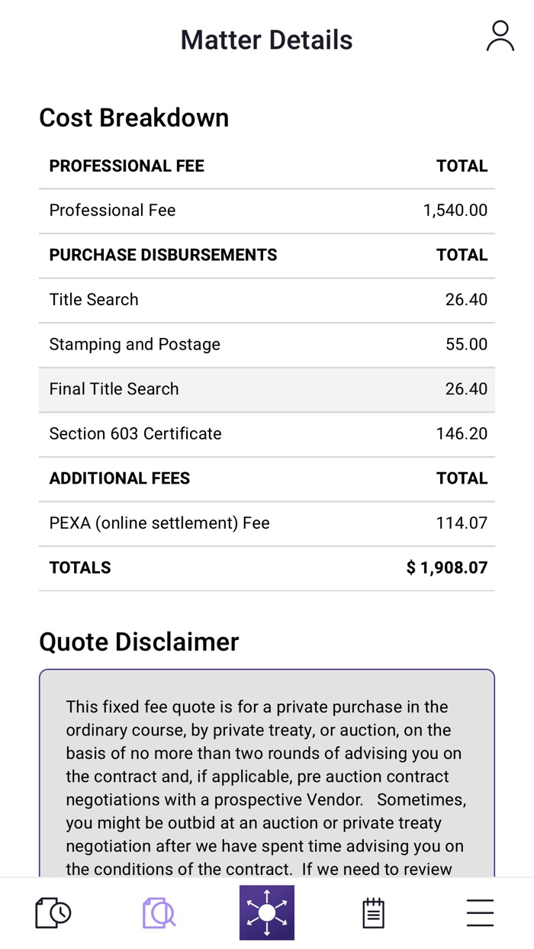Click the Cost Breakdown heading
Viewport: 534px width, 949px height.
[134, 117]
